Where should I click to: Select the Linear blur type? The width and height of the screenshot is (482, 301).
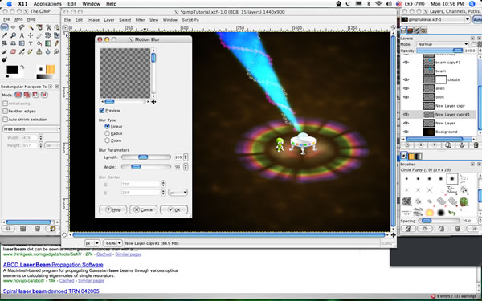[107, 126]
